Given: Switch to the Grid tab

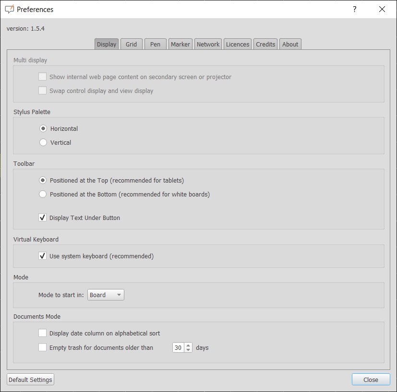Looking at the screenshot, I should 131,44.
